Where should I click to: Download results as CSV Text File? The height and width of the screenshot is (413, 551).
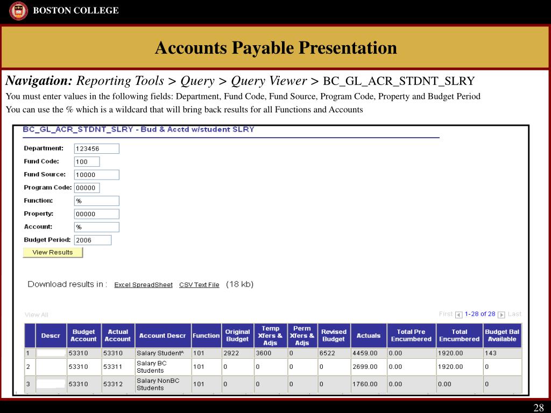[199, 285]
